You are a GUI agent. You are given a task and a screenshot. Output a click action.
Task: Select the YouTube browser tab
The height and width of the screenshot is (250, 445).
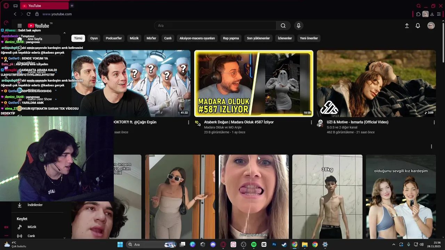click(x=44, y=6)
